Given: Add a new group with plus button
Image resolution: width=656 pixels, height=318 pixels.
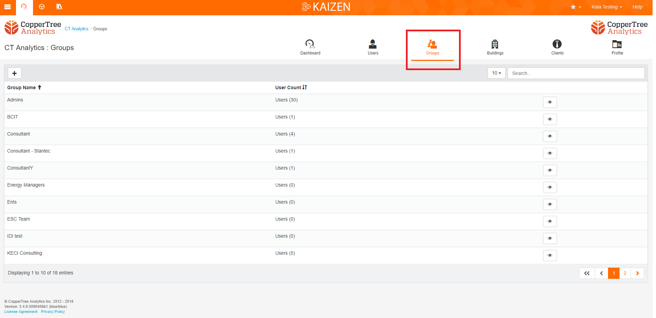Looking at the screenshot, I should click(15, 73).
